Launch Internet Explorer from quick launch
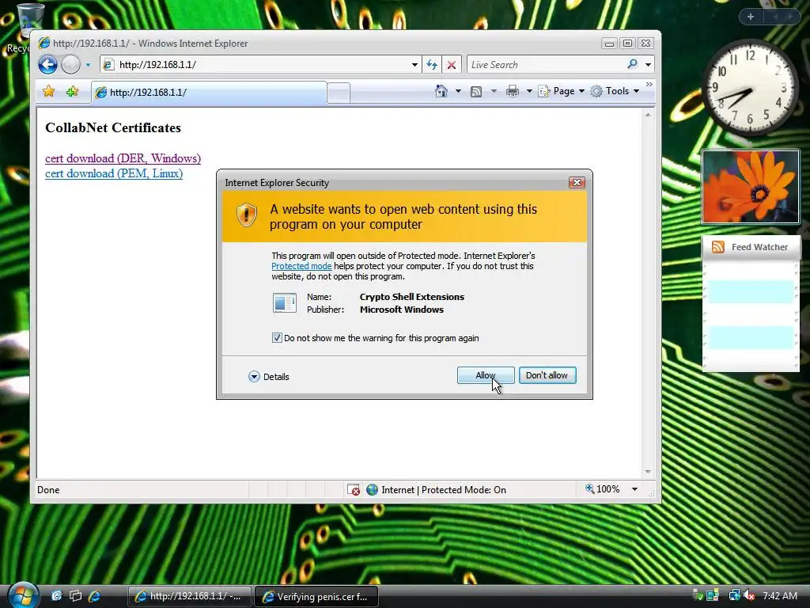The height and width of the screenshot is (608, 810). click(95, 596)
